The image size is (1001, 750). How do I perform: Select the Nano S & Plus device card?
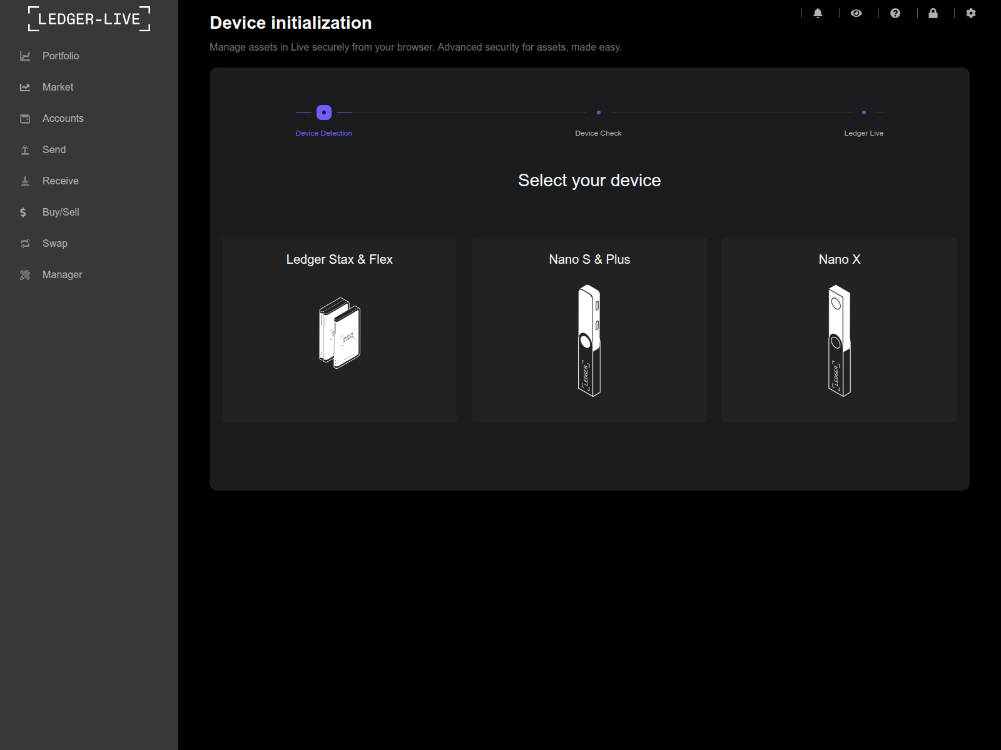(x=589, y=329)
